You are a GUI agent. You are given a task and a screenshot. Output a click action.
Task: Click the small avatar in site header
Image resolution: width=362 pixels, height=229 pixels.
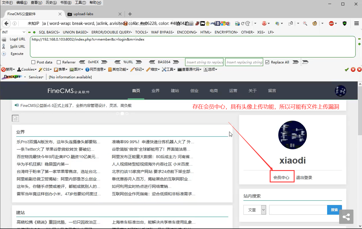pos(341,91)
